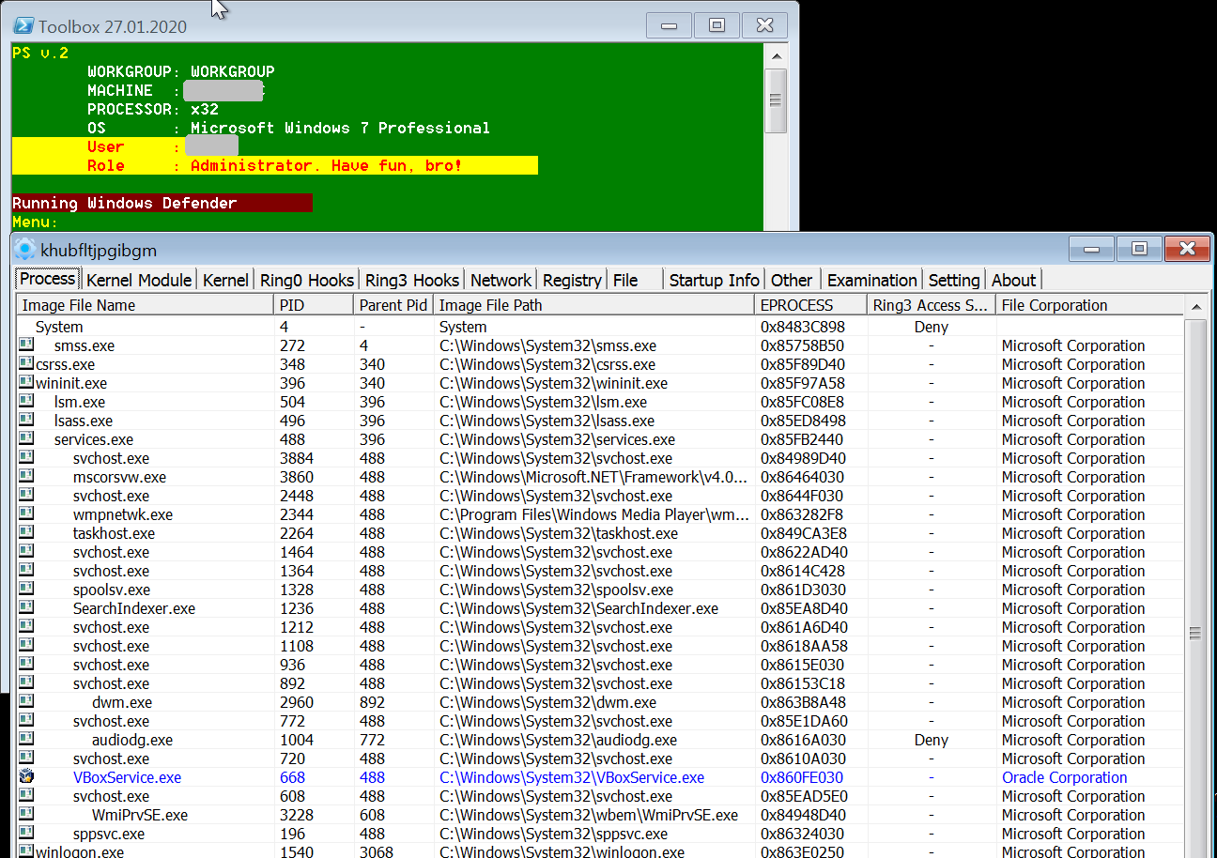Open the Setting tab
The height and width of the screenshot is (858, 1217).
click(954, 280)
